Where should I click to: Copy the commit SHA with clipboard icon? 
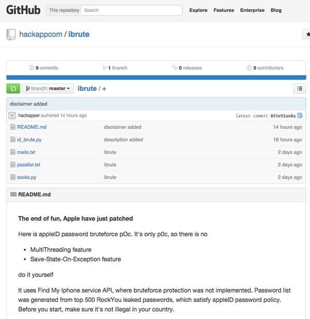(x=300, y=115)
